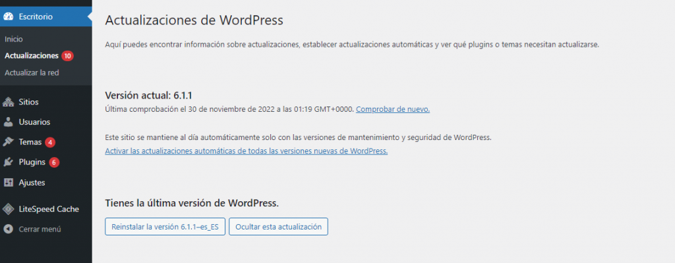
Task: Click the Actualizaciones de WordPress heading
Action: (194, 20)
